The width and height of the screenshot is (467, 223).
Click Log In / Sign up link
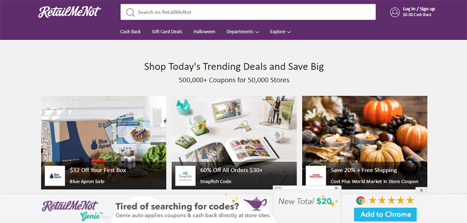pyautogui.click(x=419, y=9)
